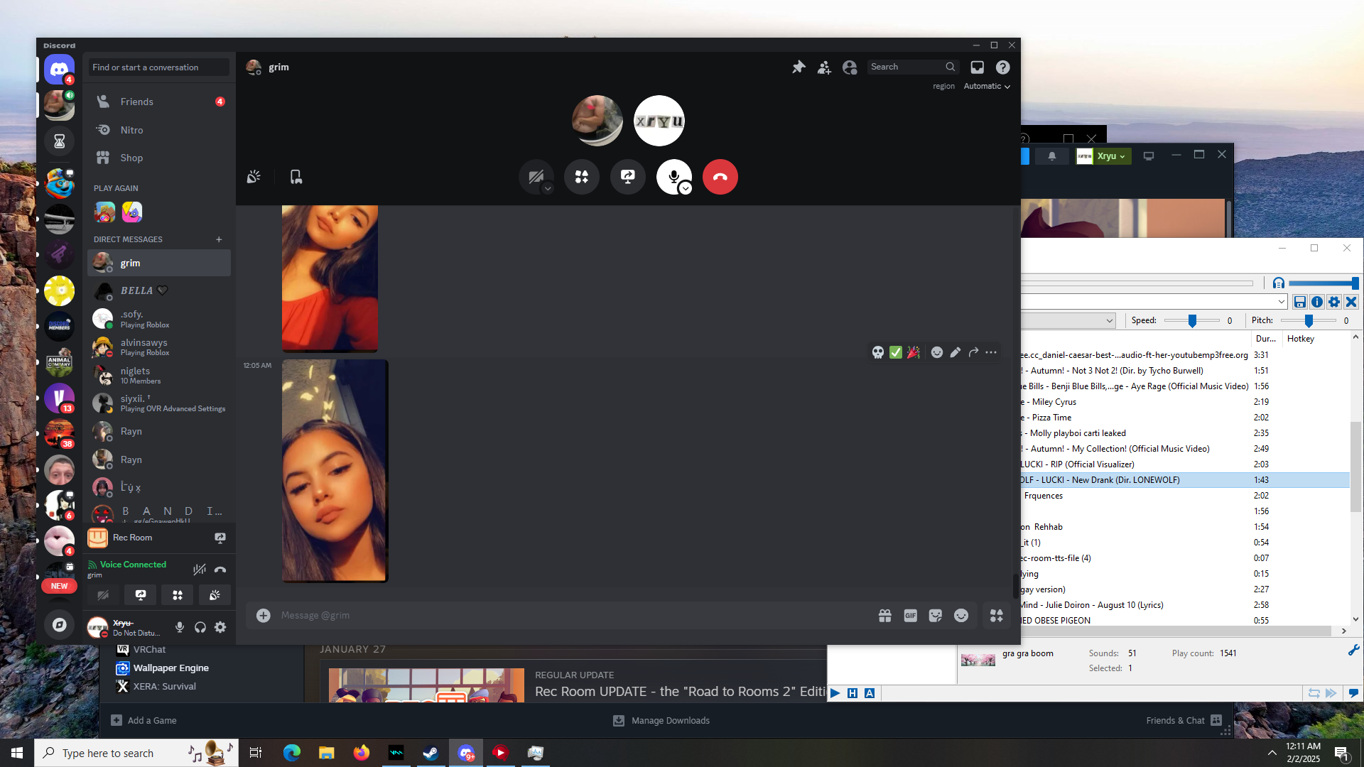1364x767 pixels.
Task: Open user settings gear icon
Action: pyautogui.click(x=220, y=627)
